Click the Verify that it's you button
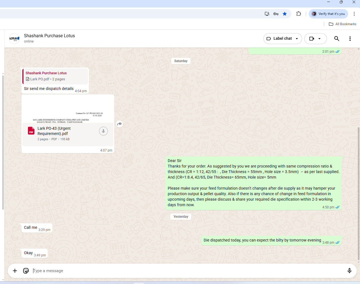This screenshot has height=284, width=360. [x=328, y=14]
